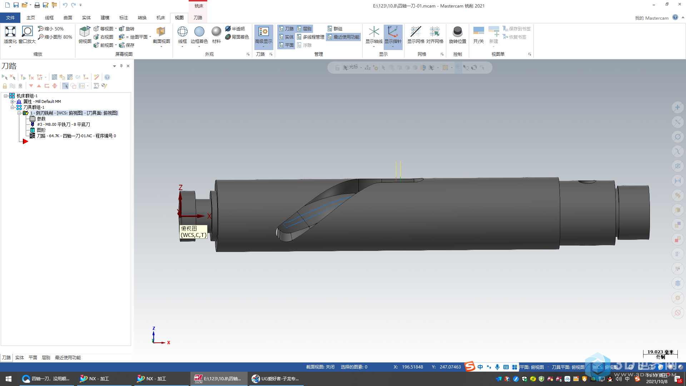
Task: Click the 开/关 viewsheet icon
Action: [x=478, y=35]
